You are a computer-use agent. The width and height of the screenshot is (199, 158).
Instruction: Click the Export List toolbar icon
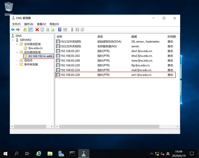pyautogui.click(x=53, y=30)
